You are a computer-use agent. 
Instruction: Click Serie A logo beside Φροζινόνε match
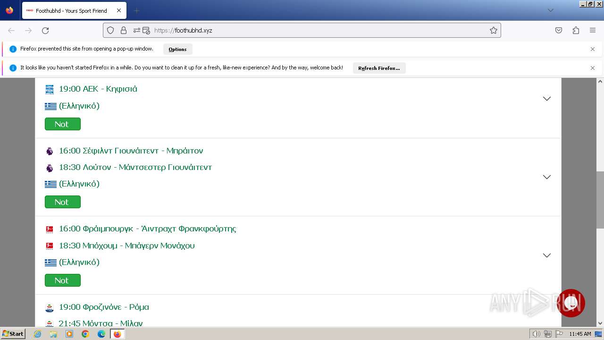(x=50, y=307)
